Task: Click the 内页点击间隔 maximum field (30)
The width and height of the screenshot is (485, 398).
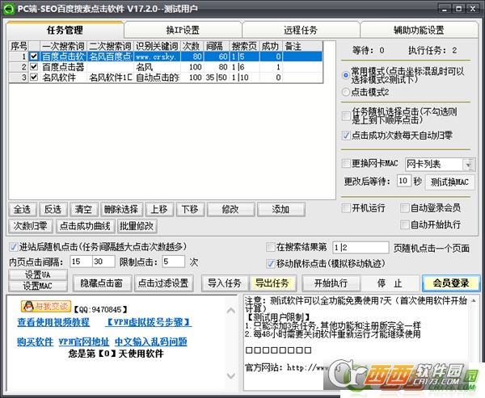Action: (103, 262)
